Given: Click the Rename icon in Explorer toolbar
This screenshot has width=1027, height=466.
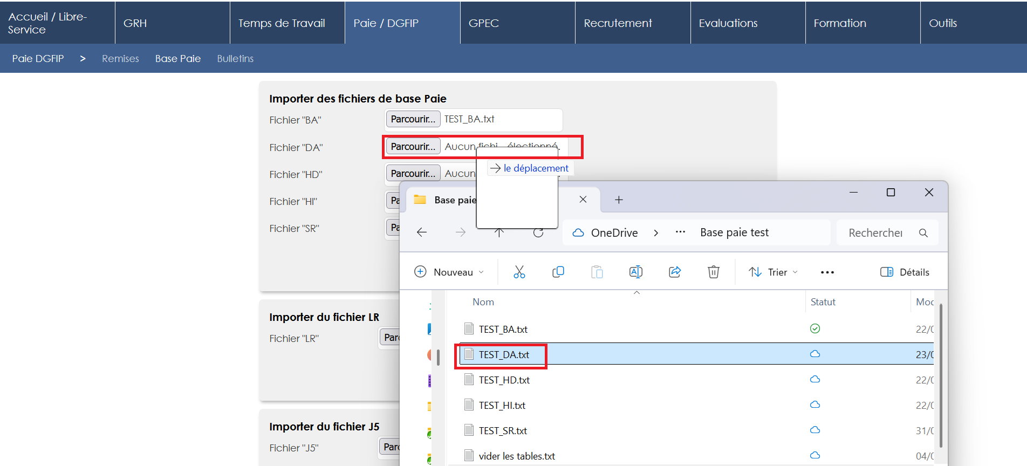Looking at the screenshot, I should pyautogui.click(x=635, y=272).
